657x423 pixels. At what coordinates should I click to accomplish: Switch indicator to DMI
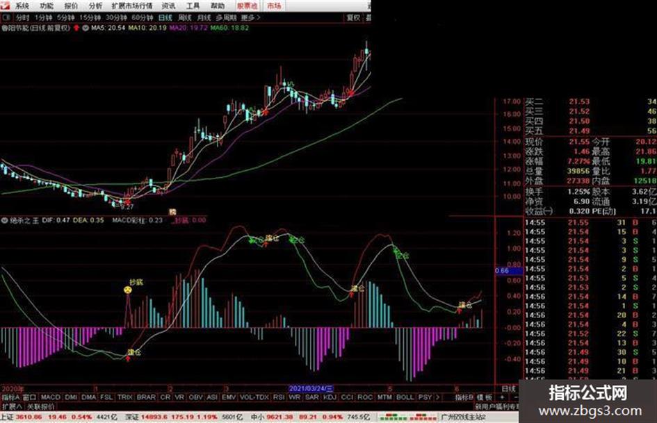(71, 397)
